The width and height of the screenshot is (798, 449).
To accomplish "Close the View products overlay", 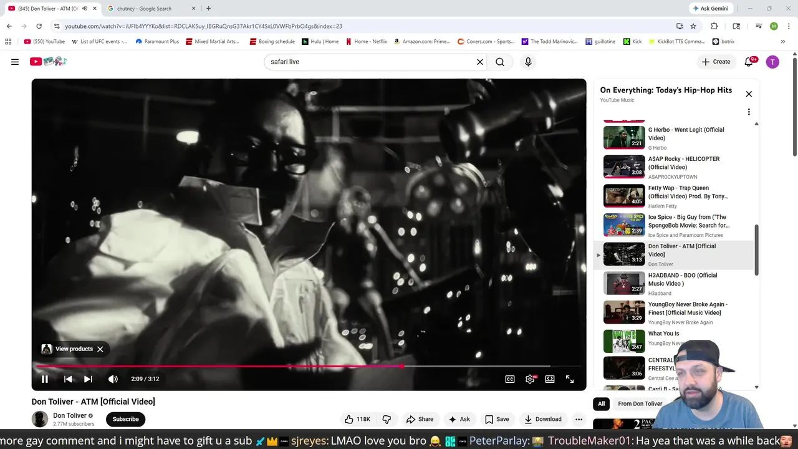I will (100, 349).
